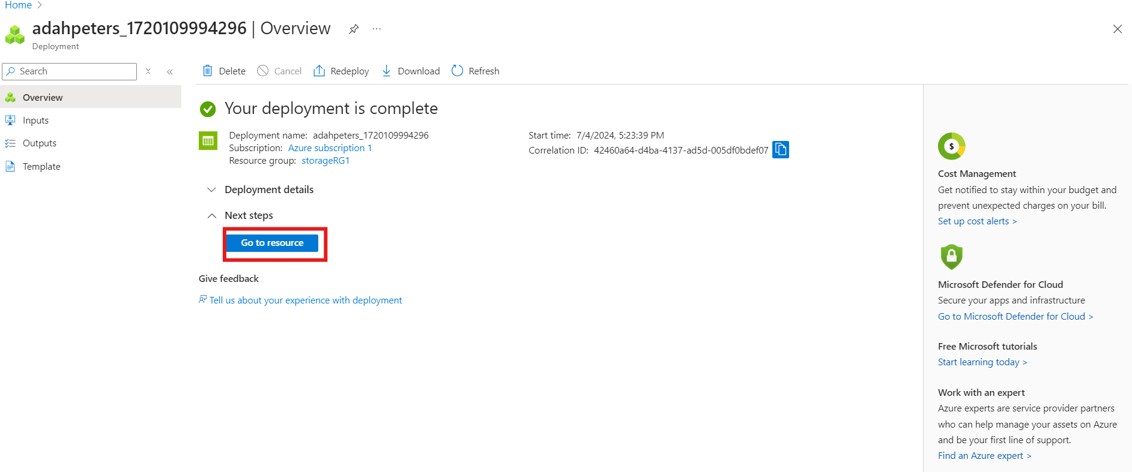Open Template in the left menu

tap(91, 166)
